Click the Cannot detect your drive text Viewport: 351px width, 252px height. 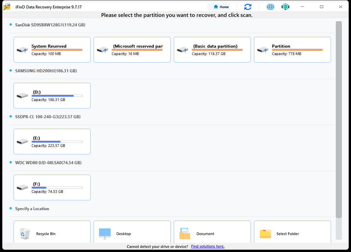point(157,246)
